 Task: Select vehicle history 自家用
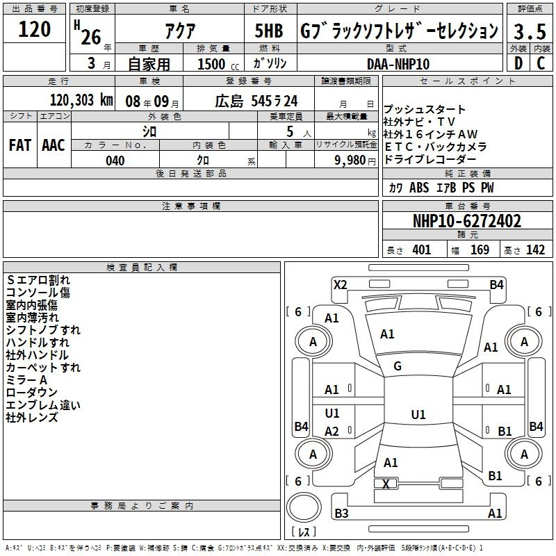click(x=149, y=64)
